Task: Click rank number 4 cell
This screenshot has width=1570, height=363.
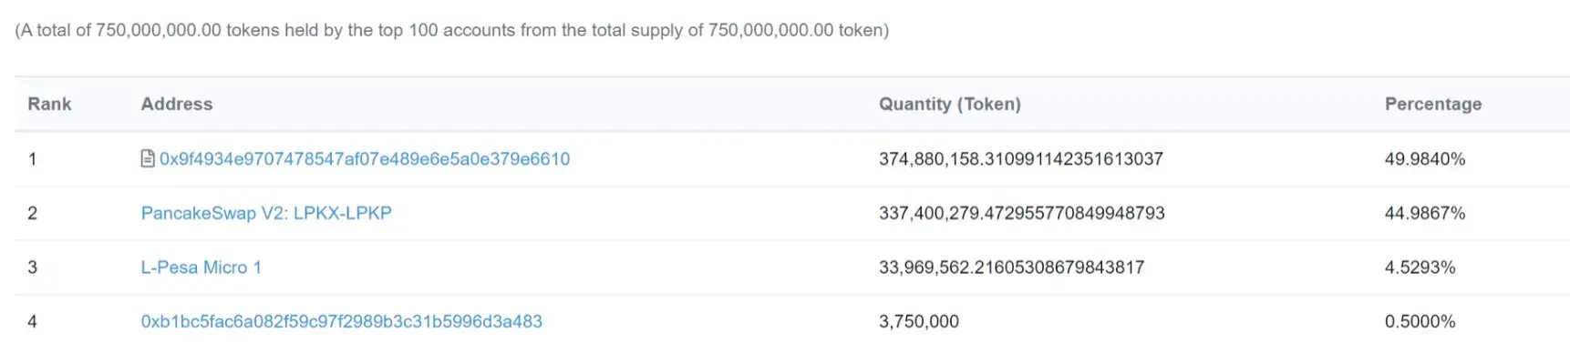Action: pos(33,321)
